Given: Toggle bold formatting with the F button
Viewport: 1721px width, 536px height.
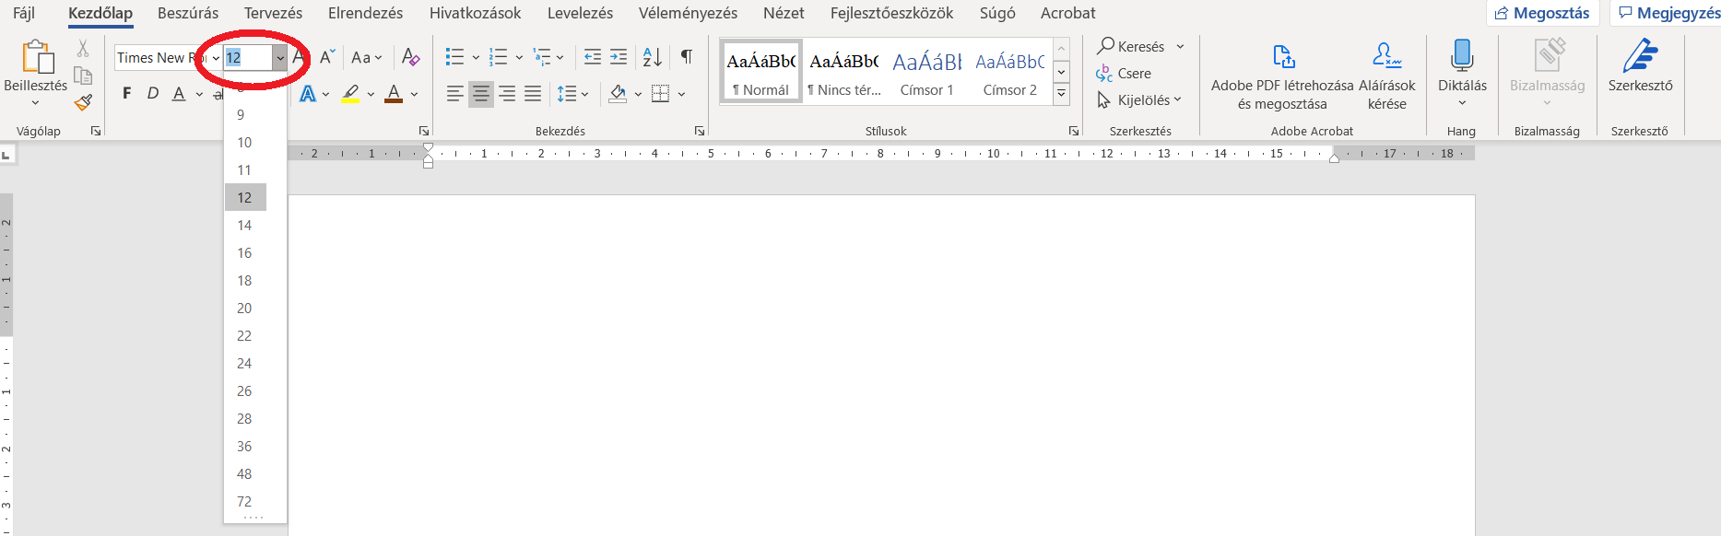Looking at the screenshot, I should click(x=127, y=93).
